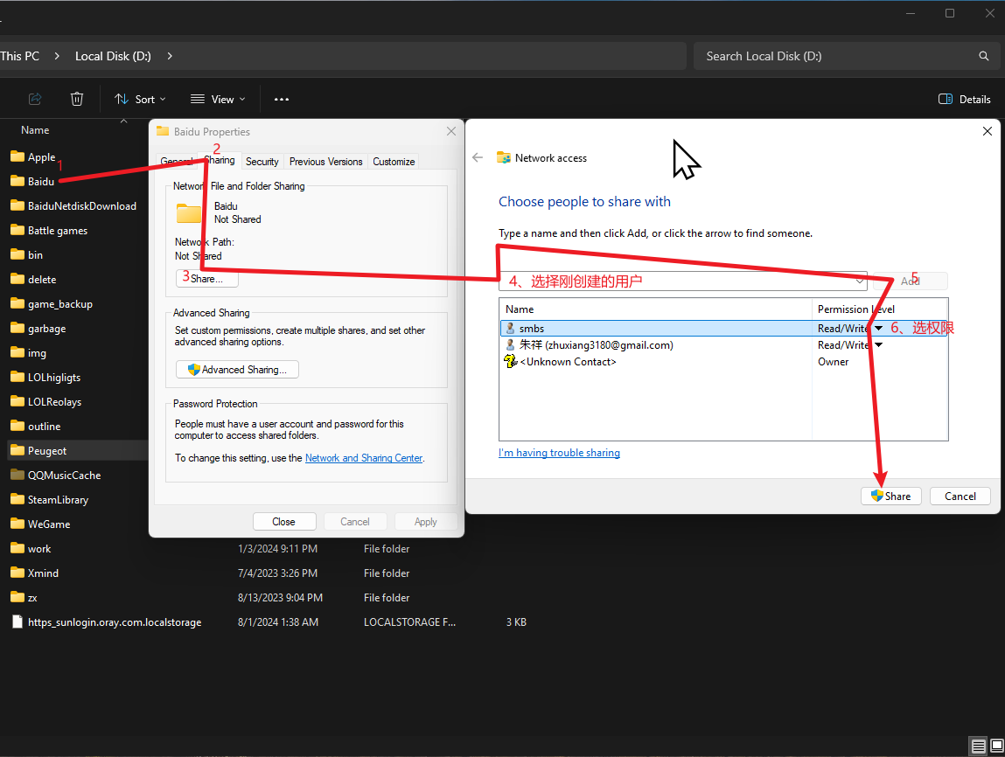1005x757 pixels.
Task: Click the Advanced Sharing button
Action: (x=237, y=370)
